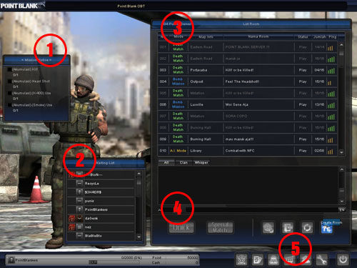Select room 003 Portacaba
357x268 pixels.
click(248, 70)
